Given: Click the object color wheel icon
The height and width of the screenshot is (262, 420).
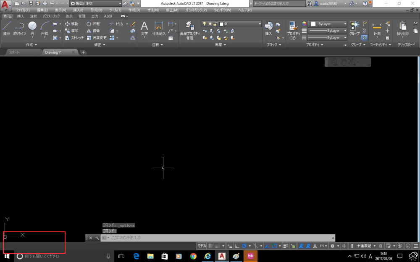Looking at the screenshot, I should [304, 24].
